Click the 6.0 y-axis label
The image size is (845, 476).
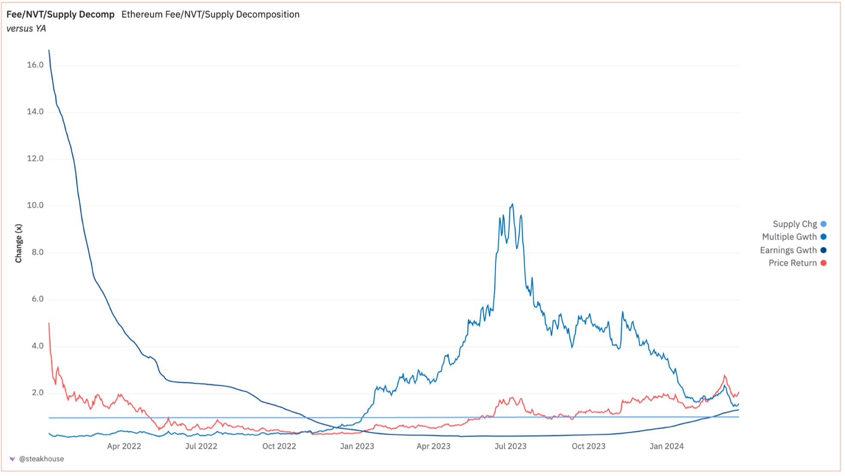(37, 299)
